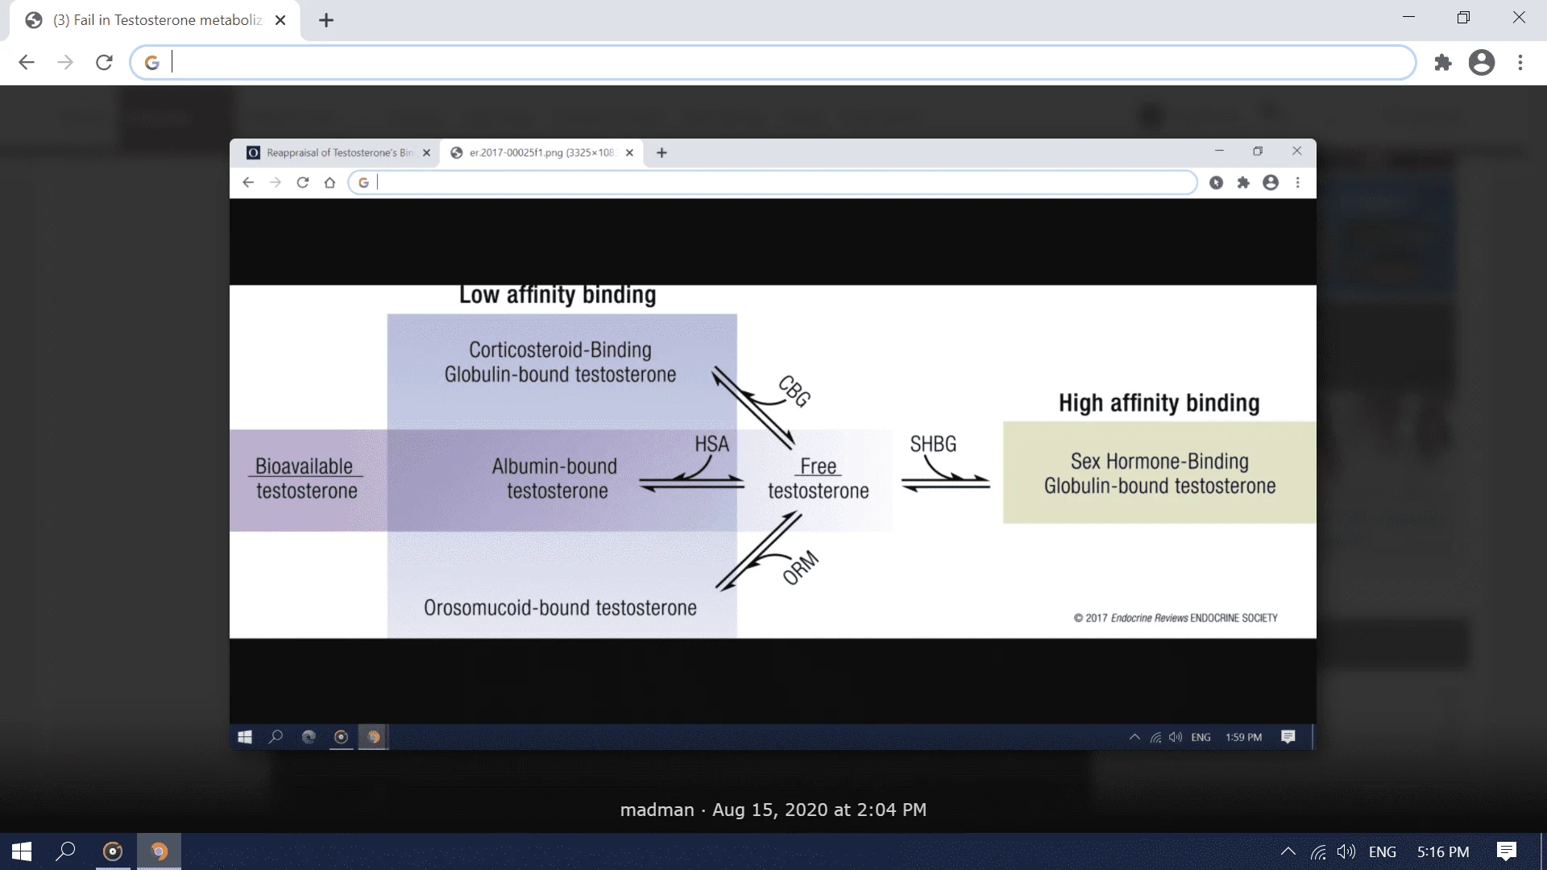Screen dimensions: 1547x870
Task: Open the Chrome three-dot menu
Action: point(1520,62)
